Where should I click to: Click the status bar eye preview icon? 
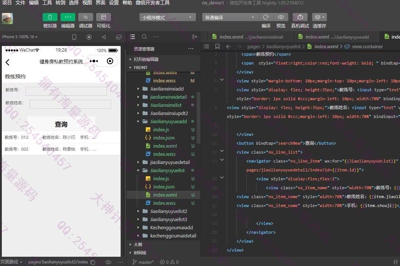pyautogui.click(x=108, y=262)
